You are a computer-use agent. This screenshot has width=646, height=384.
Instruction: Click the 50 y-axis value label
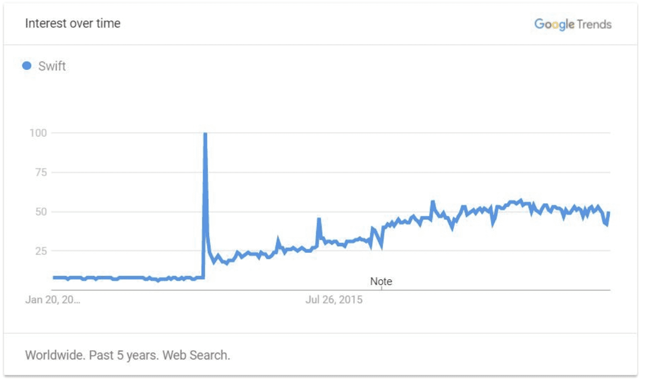[41, 212]
